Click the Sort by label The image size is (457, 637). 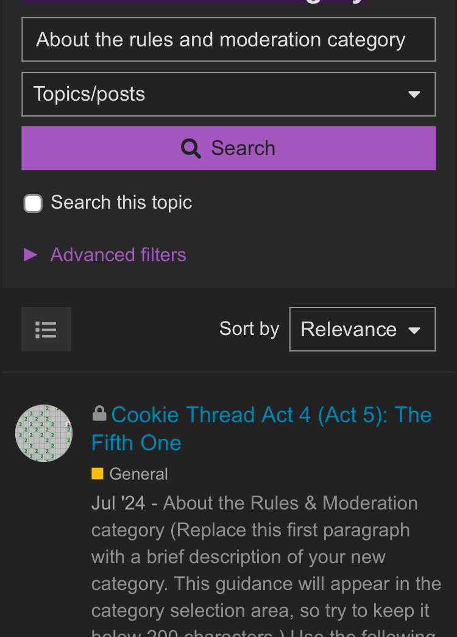(x=249, y=329)
